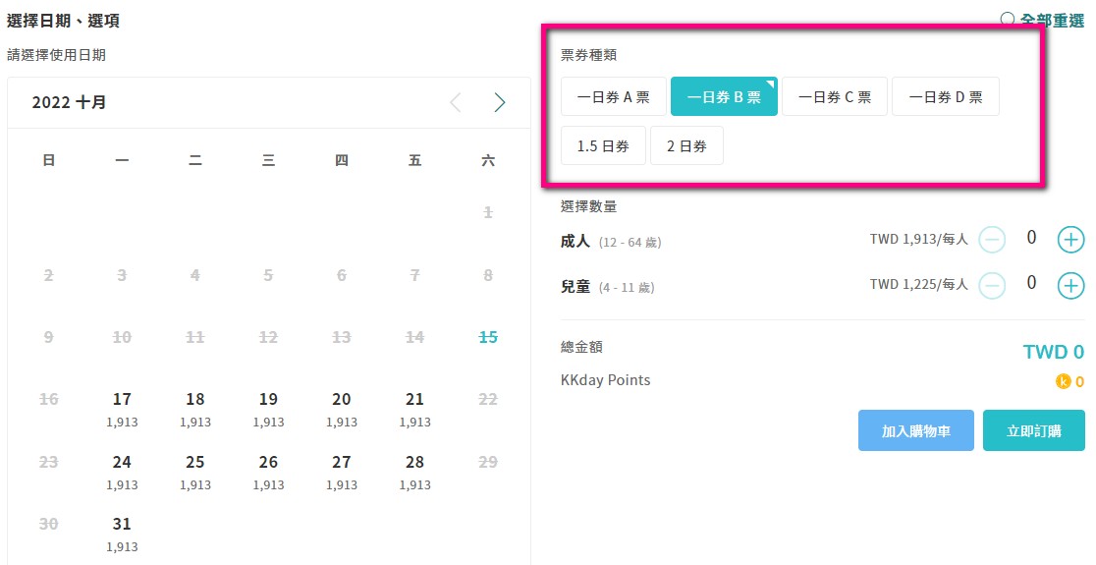Image resolution: width=1096 pixels, height=565 pixels.
Task: Select the 一日券 D 票 ticket type
Action: tap(945, 96)
